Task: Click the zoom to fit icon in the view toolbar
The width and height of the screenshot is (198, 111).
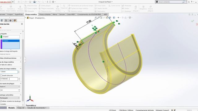Action: (x=96, y=18)
